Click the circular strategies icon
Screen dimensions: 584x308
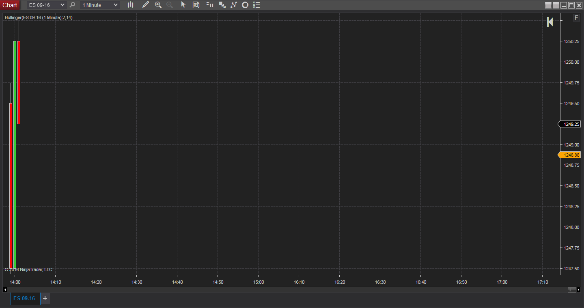tap(245, 5)
